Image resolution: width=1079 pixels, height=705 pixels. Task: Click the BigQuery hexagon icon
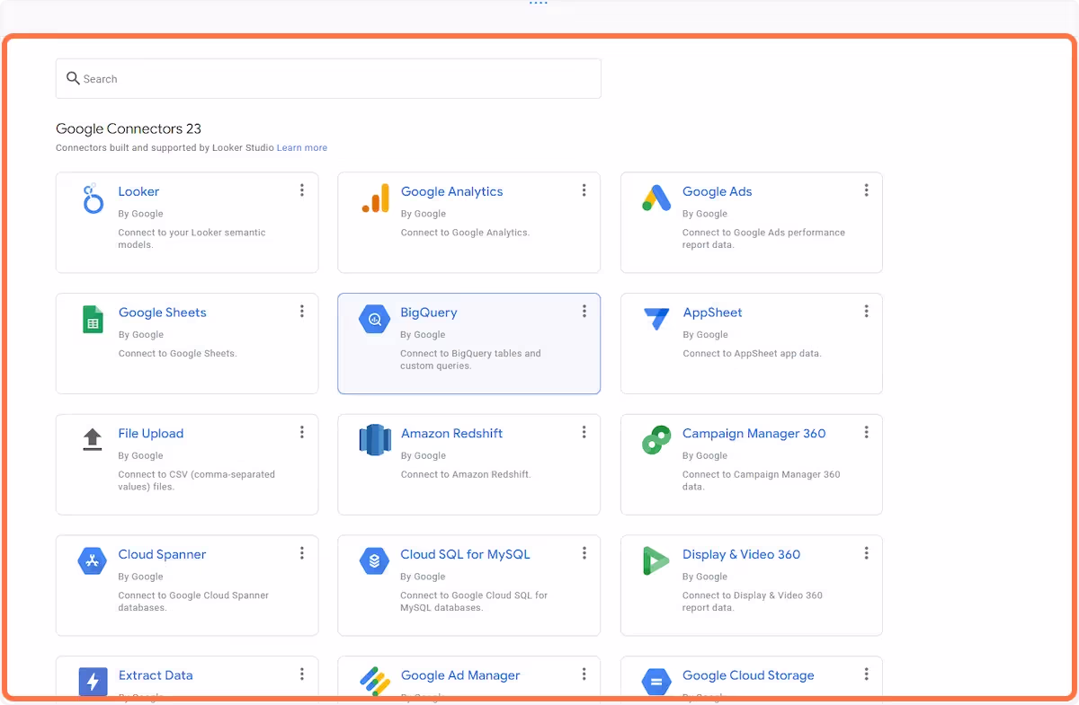tap(375, 320)
